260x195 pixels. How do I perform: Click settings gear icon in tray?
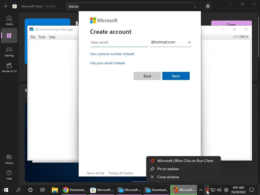[x=226, y=190]
